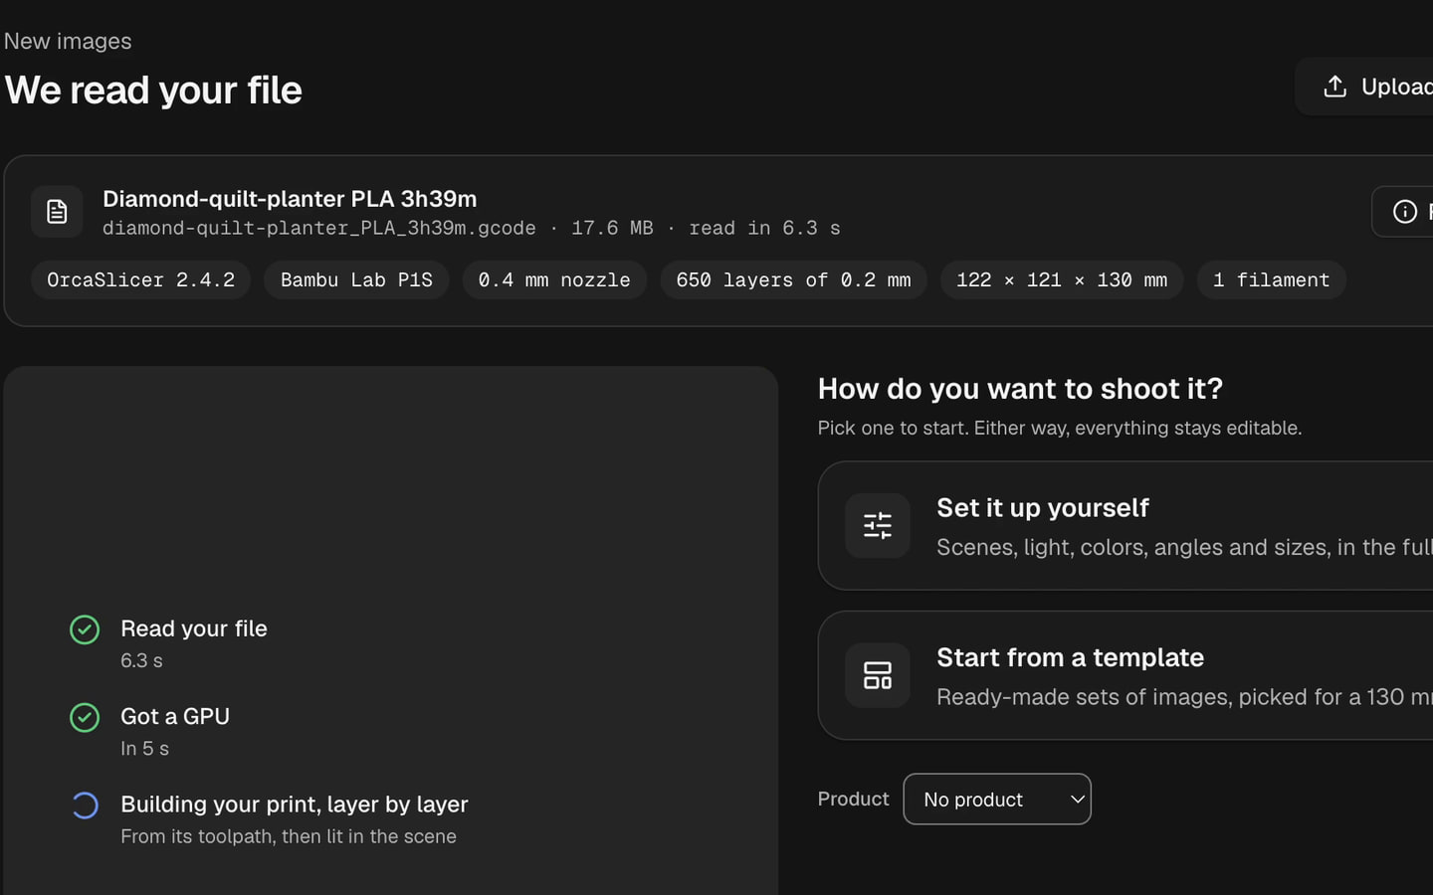
Task: Click the 6.3 s duration under Read your file
Action: (x=141, y=660)
